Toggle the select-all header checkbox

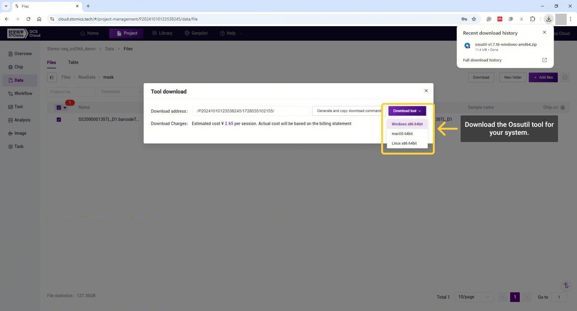(x=59, y=107)
